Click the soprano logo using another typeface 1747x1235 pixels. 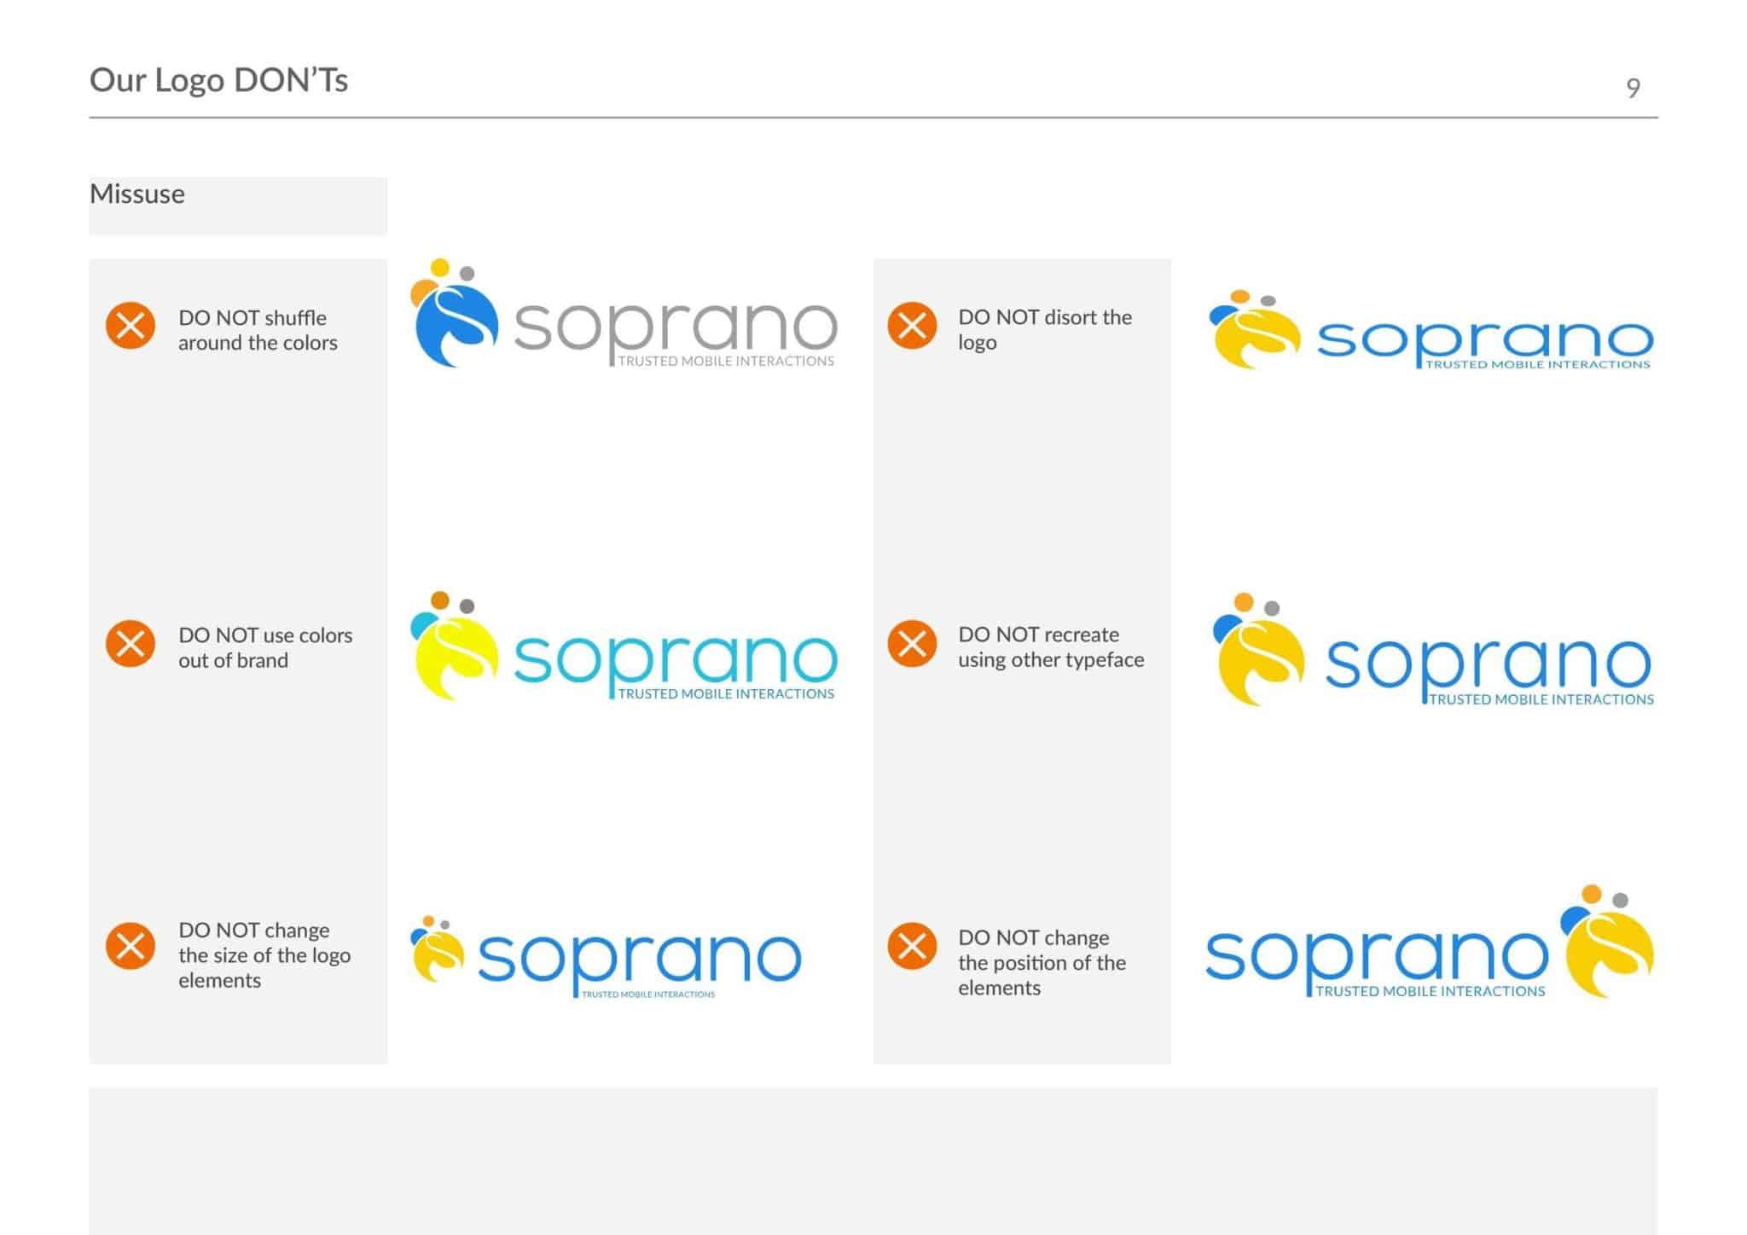[x=1433, y=650]
